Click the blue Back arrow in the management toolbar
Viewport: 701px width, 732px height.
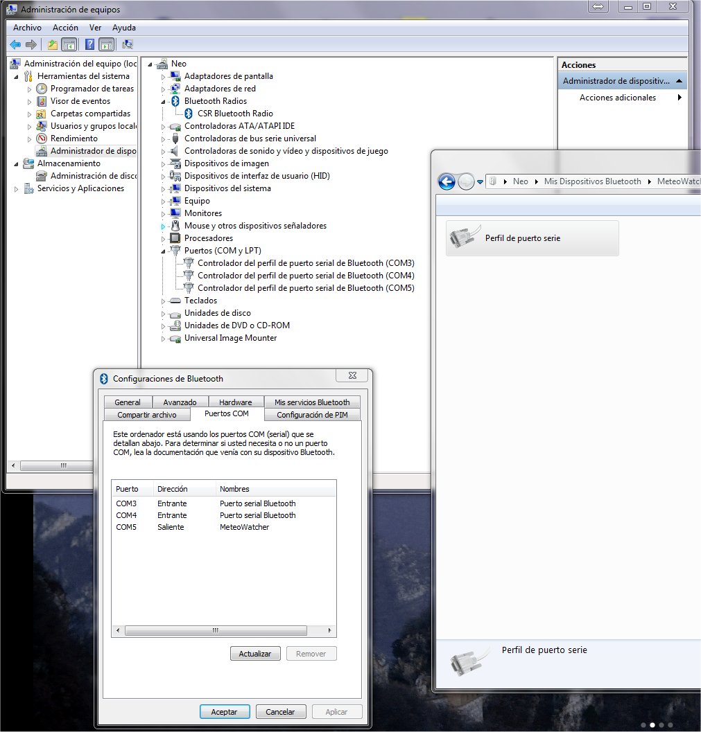[x=15, y=45]
